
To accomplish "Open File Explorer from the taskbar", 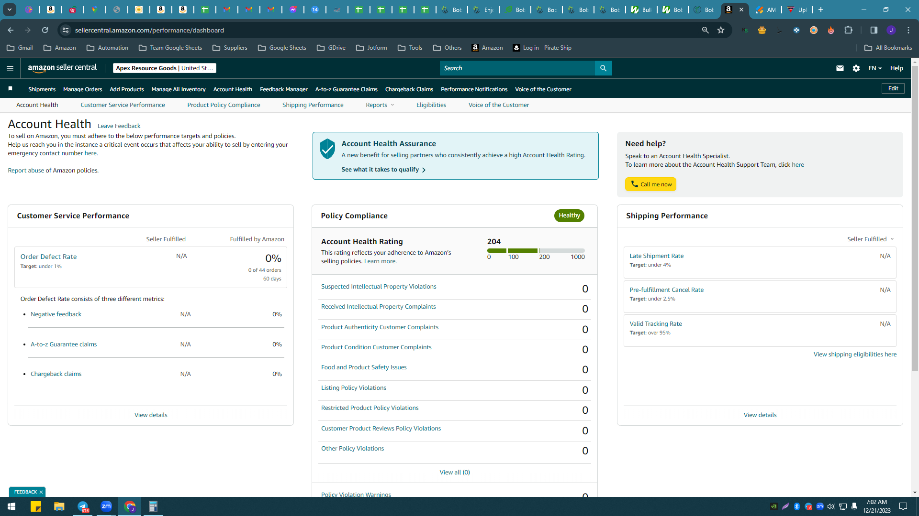I will point(59,506).
